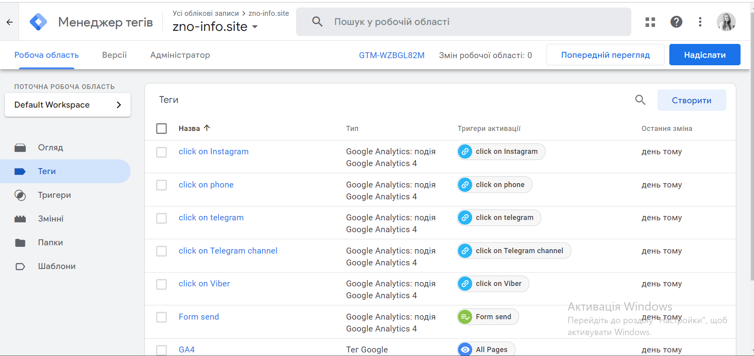754x356 pixels.
Task: Open the GA4 tag link
Action: (187, 350)
